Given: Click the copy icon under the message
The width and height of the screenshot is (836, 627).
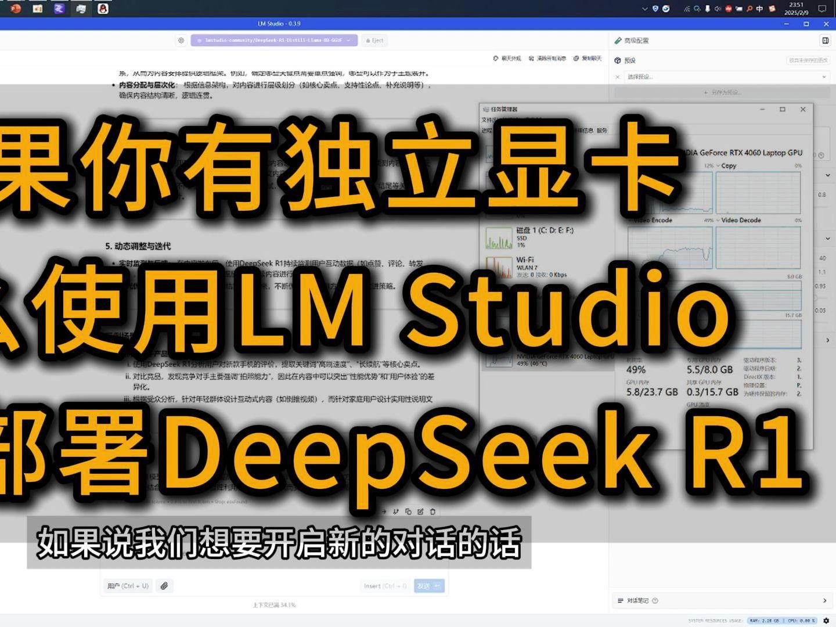Looking at the screenshot, I should coord(408,511).
